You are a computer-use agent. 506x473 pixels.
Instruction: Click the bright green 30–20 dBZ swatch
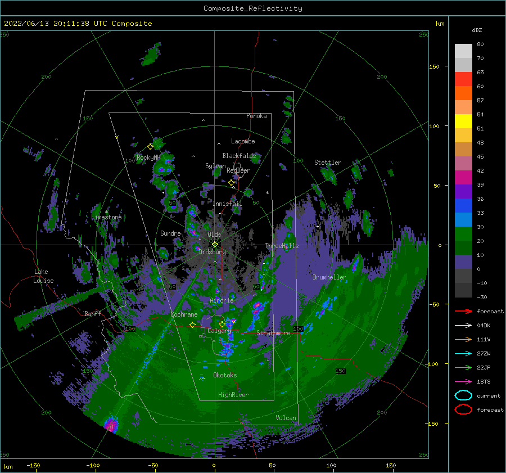(463, 234)
